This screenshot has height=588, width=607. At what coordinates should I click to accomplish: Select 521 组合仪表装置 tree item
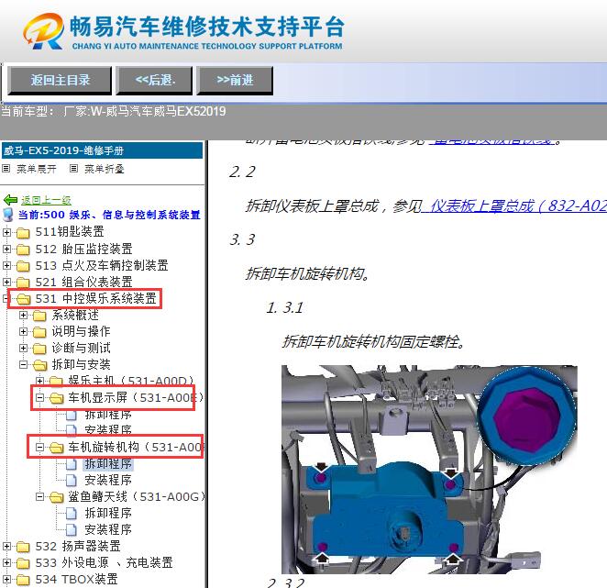[x=84, y=282]
